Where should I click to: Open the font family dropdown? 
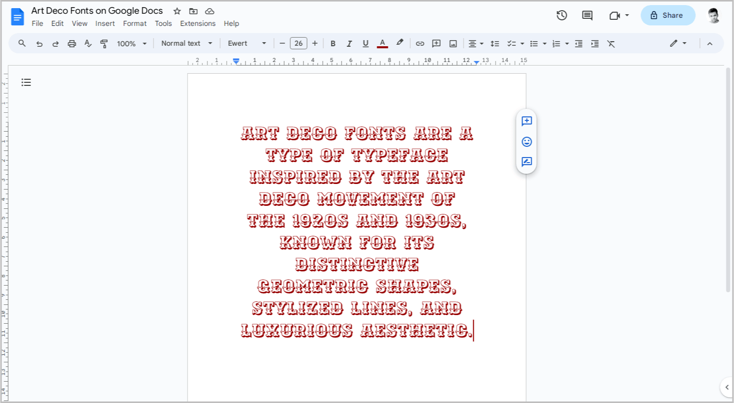247,43
